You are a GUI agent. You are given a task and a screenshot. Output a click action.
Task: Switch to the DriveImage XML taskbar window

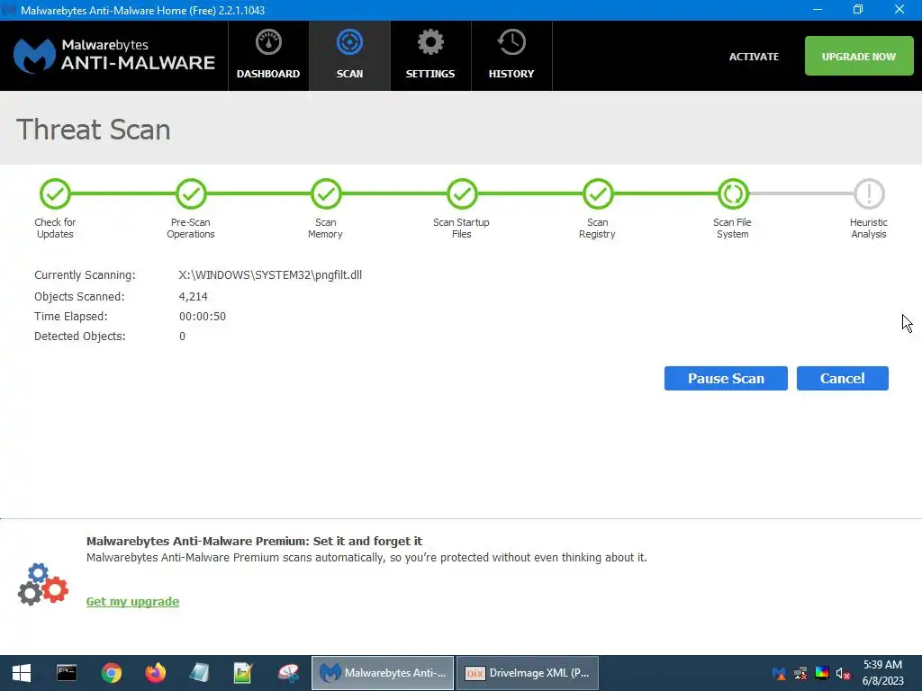[x=528, y=673]
